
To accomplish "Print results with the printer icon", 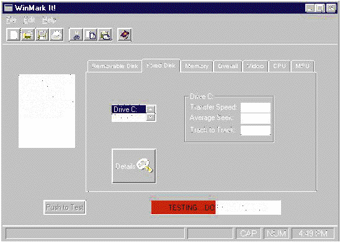I will [56, 35].
